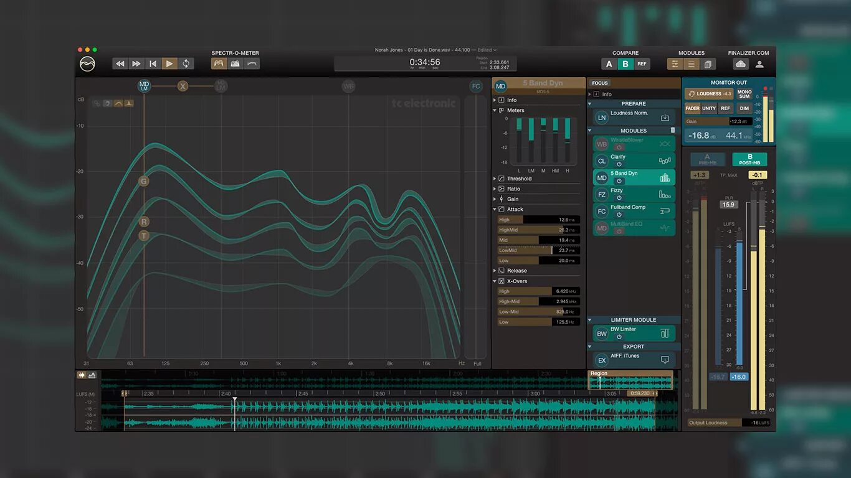Select third Spectr-o-meter curve view icon

[x=252, y=63]
